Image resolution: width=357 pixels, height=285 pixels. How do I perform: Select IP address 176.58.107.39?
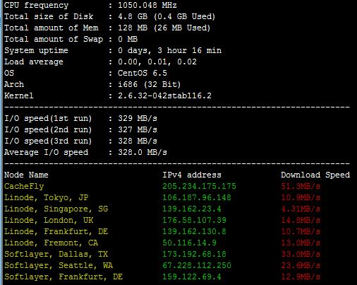(194, 220)
